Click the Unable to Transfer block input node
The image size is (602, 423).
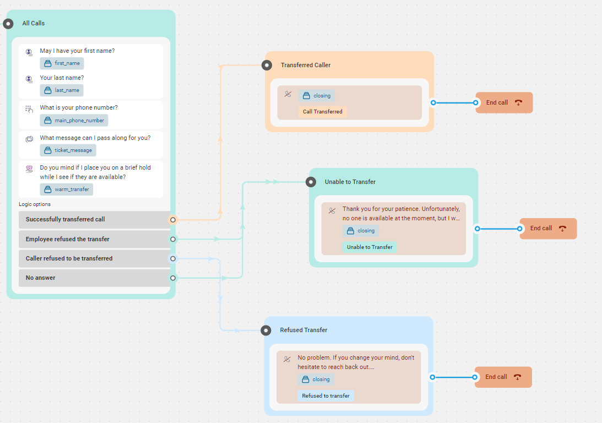coord(311,182)
